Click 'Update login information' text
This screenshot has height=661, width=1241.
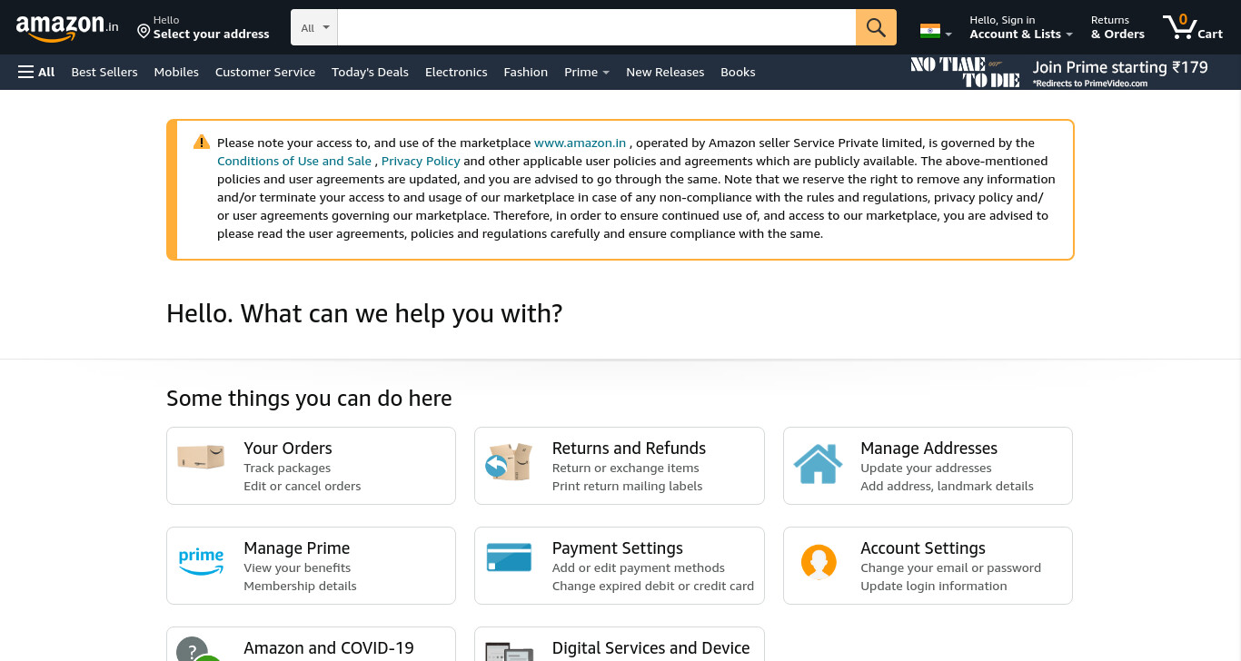pos(934,586)
